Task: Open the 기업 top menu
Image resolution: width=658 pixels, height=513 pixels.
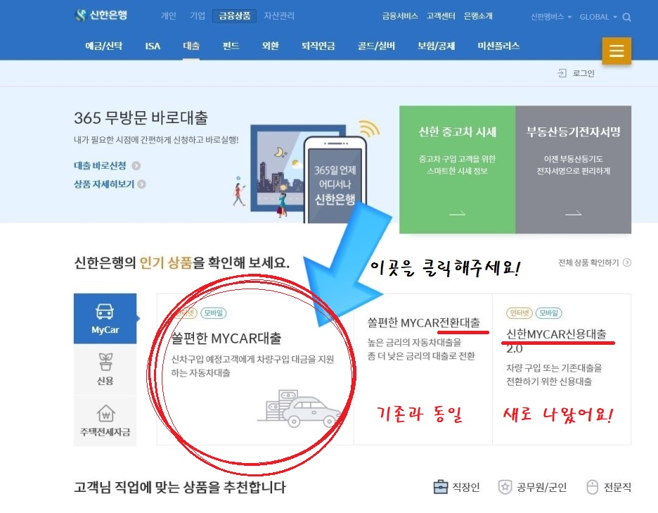Action: [x=198, y=16]
